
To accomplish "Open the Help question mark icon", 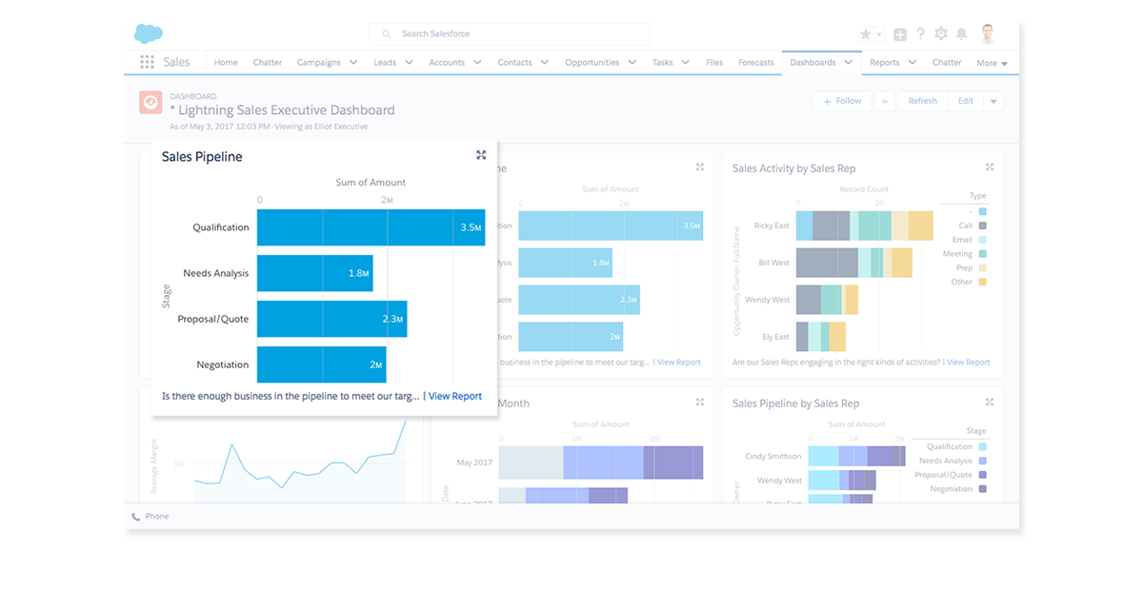I will 920,34.
